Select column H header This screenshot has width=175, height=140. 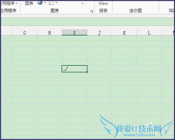[50, 32]
